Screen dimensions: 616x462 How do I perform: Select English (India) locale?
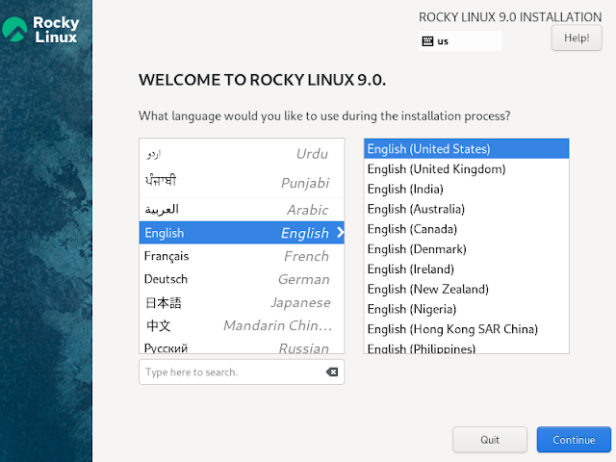[x=466, y=189]
